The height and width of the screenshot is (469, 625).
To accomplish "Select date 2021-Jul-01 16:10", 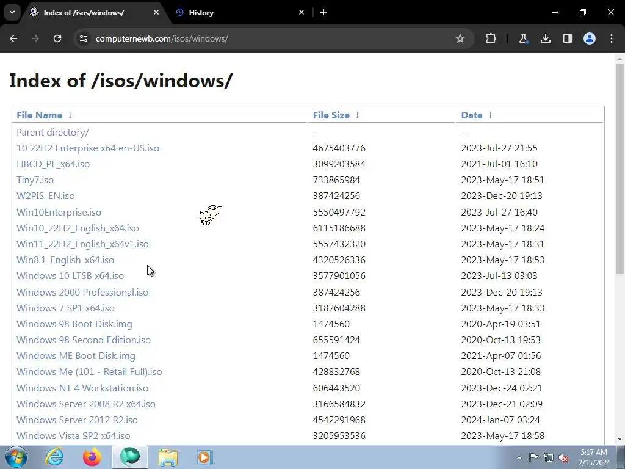I will tap(499, 164).
